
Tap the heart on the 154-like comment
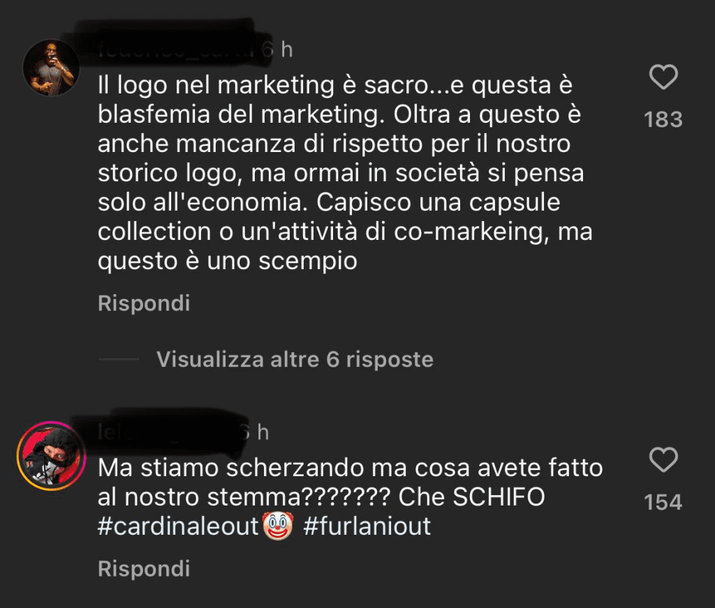pos(663,459)
